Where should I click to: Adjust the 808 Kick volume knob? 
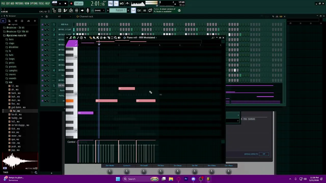coord(48,24)
